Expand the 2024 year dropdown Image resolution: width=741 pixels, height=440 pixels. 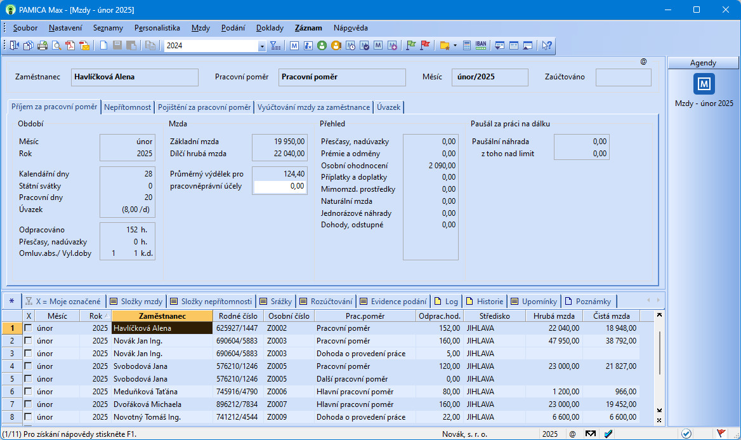tap(262, 46)
